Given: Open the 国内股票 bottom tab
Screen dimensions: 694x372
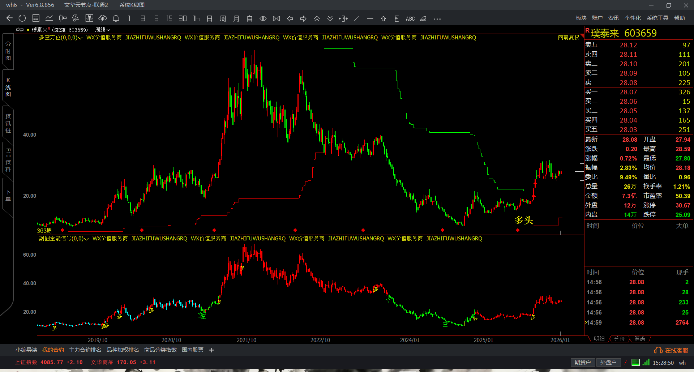Looking at the screenshot, I should tap(193, 350).
